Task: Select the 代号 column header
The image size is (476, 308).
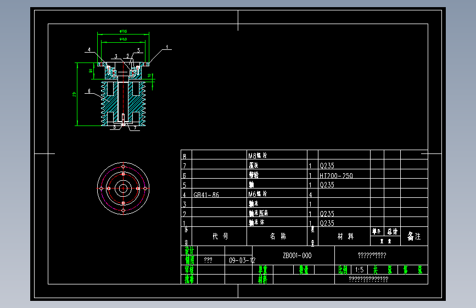Action: pyautogui.click(x=220, y=236)
